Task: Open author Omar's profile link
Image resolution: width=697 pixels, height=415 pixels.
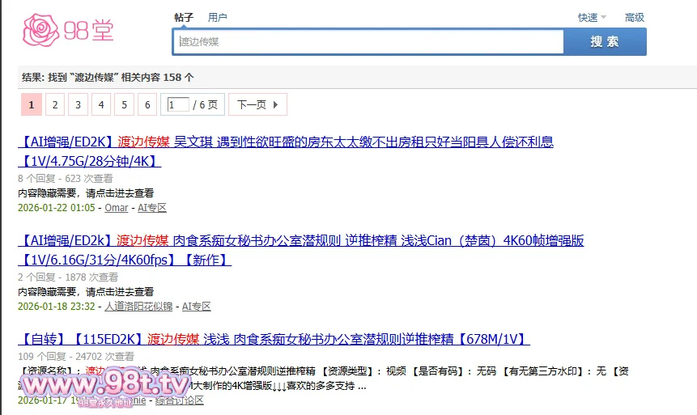Action: [x=116, y=207]
